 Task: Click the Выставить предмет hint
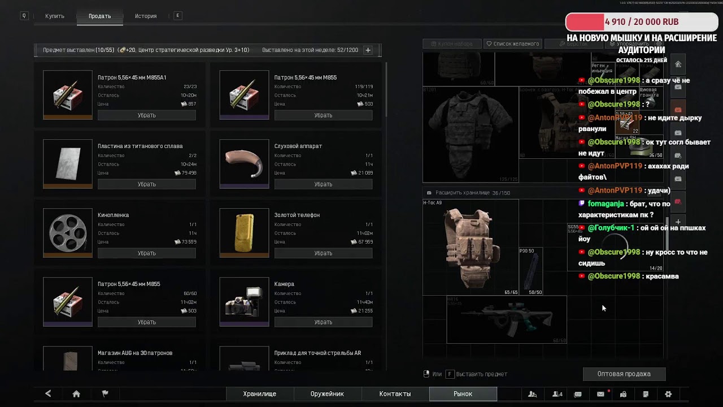tap(482, 374)
